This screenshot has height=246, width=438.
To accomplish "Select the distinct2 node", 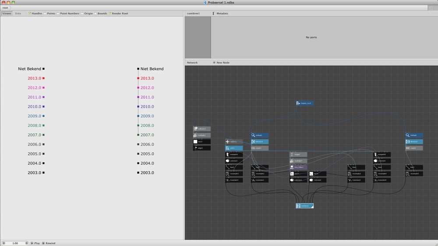I will [x=414, y=142].
